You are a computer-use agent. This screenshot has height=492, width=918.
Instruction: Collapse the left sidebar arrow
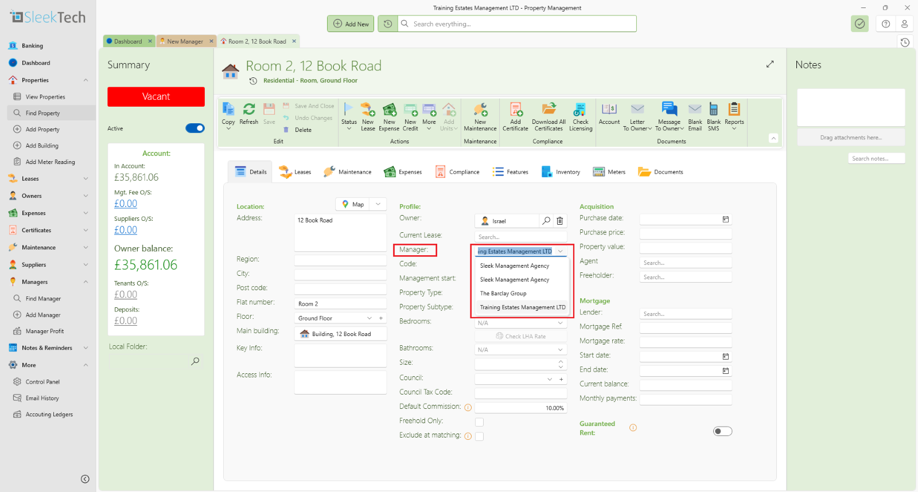coord(85,479)
